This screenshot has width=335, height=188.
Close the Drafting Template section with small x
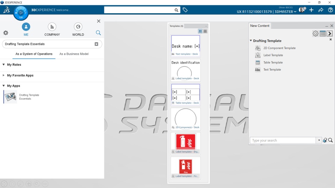(330, 39)
